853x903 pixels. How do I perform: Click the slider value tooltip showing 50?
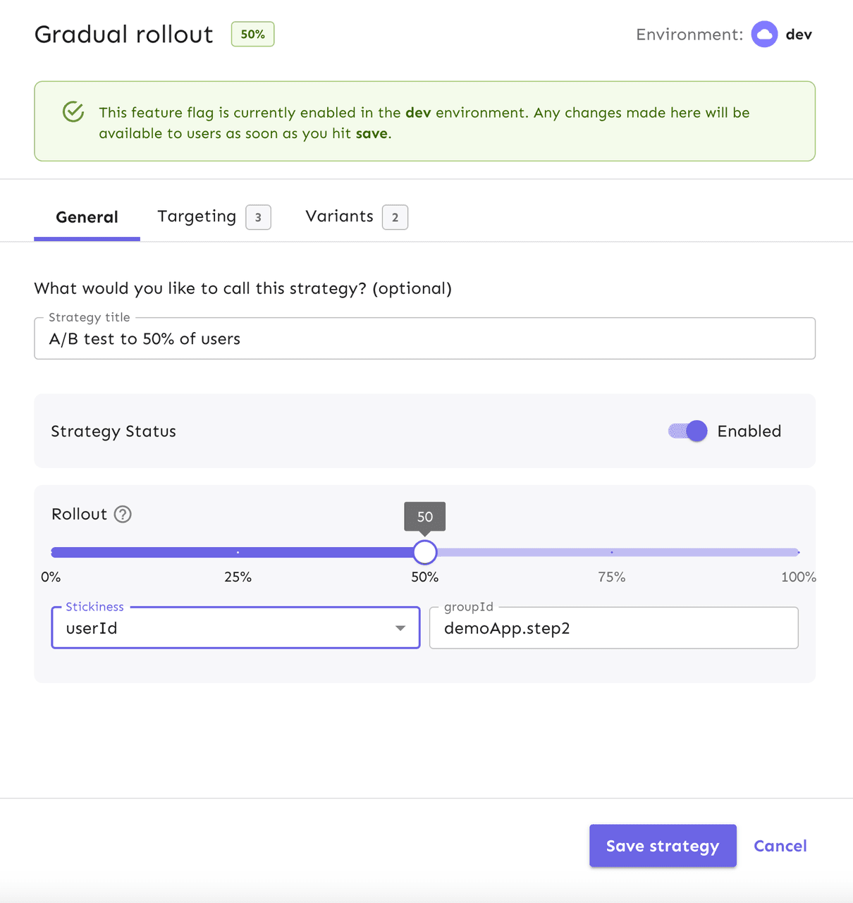[x=424, y=517]
